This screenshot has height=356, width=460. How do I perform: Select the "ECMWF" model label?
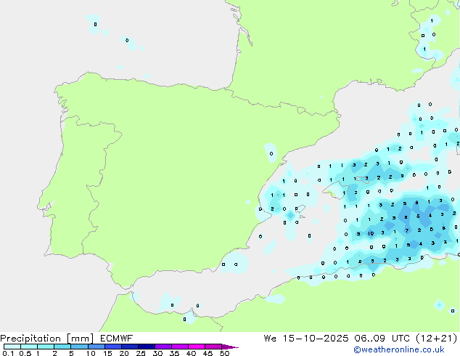tap(116, 338)
